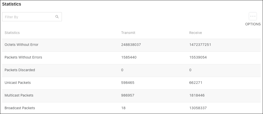The width and height of the screenshot is (263, 114).
Task: Select the Packets Without Errors row
Action: (x=131, y=58)
